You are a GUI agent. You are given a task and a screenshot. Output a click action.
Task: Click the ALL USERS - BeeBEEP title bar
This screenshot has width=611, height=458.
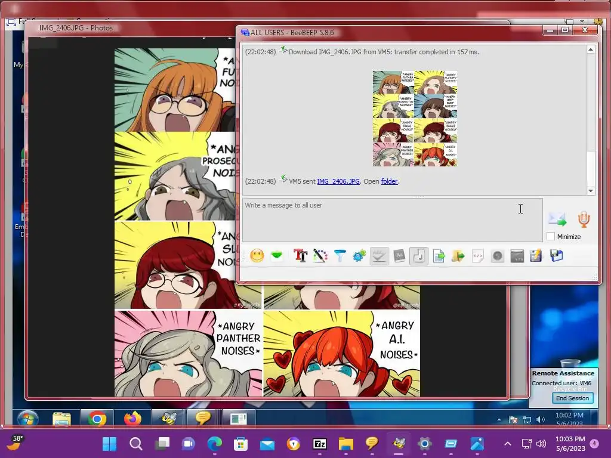point(292,32)
